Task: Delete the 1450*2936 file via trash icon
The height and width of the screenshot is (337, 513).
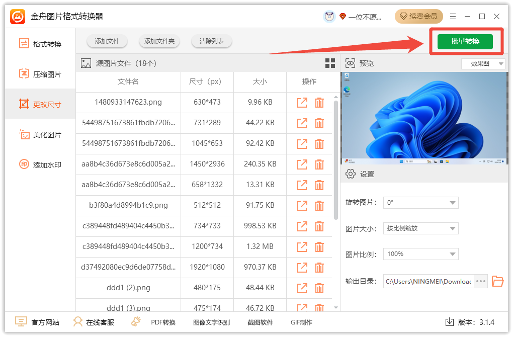Action: tap(319, 164)
